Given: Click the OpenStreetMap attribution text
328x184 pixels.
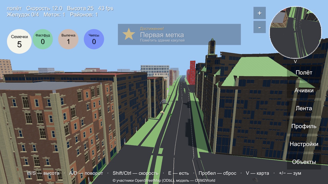Looking at the screenshot, I should point(164,180).
